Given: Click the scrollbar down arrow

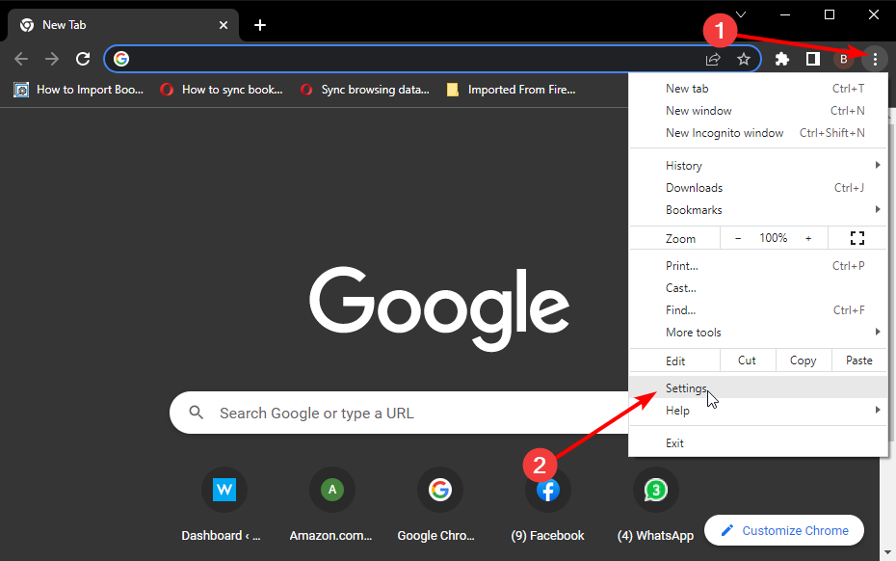Looking at the screenshot, I should point(887,552).
